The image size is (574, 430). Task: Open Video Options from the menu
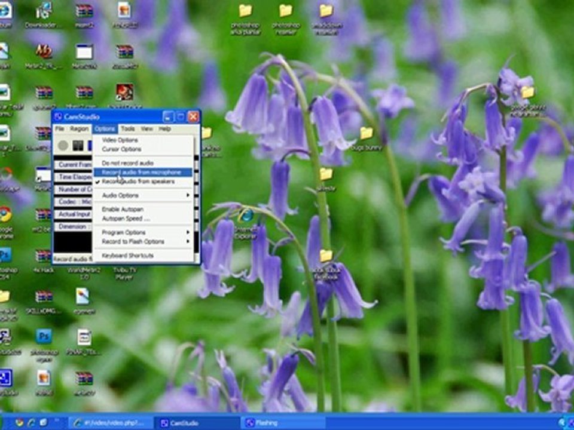tap(120, 140)
